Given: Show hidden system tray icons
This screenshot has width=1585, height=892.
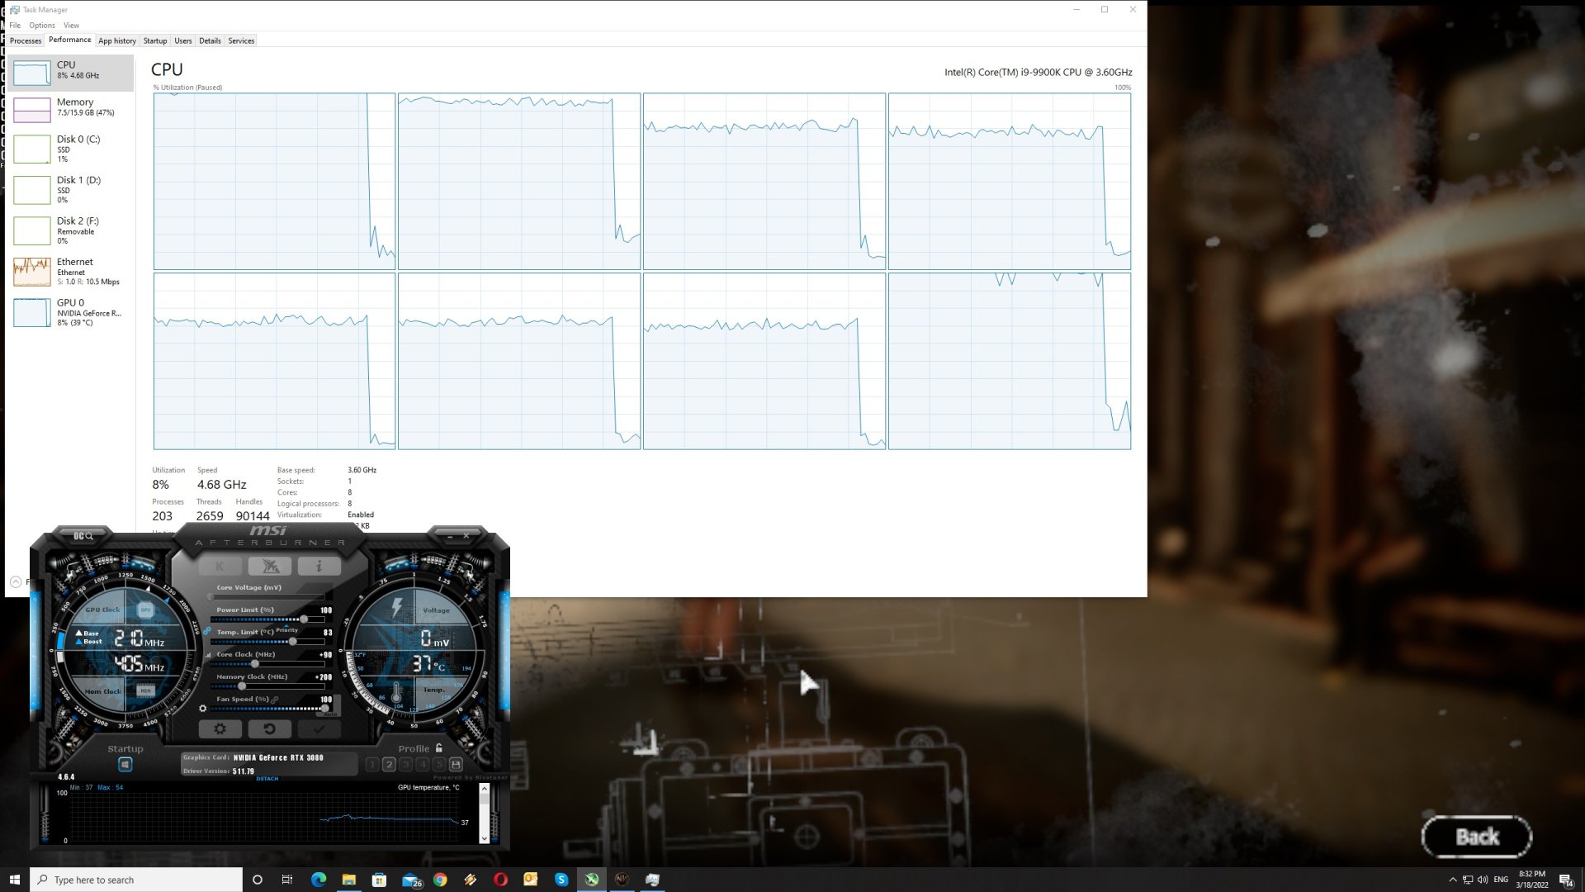Looking at the screenshot, I should [1453, 880].
